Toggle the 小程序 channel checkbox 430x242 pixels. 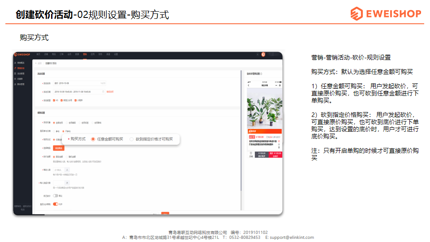coord(75,100)
